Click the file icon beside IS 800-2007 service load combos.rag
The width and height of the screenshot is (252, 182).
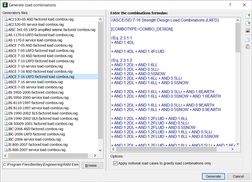click(6, 150)
